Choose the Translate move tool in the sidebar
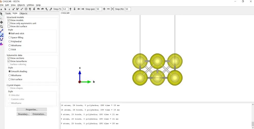Viewport: 254px width, 129px height. (2, 22)
